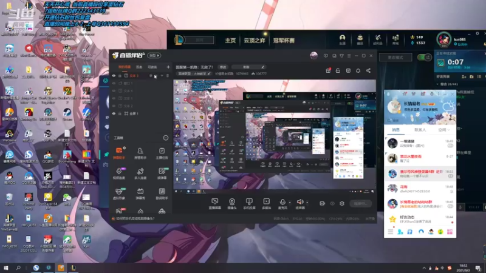Viewport: 486px width, 273px height.
Task: Expand speaker options arrow
Action: (307, 203)
